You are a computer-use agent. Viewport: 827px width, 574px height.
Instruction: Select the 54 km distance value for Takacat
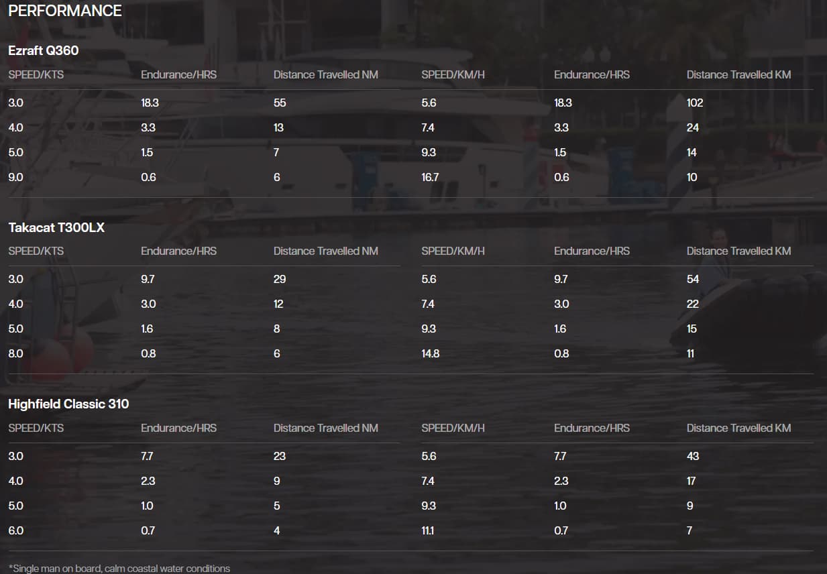tap(693, 279)
